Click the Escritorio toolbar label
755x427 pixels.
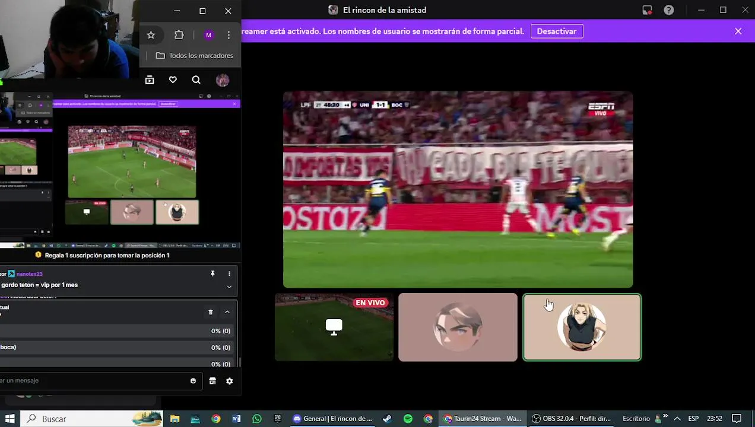(x=636, y=419)
